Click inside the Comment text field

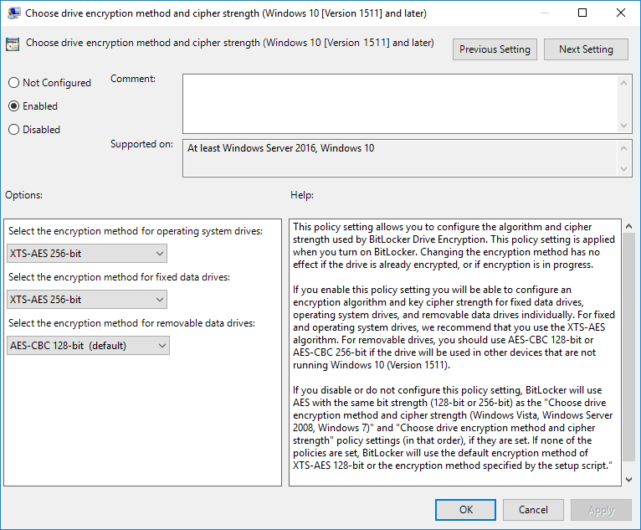[x=400, y=103]
